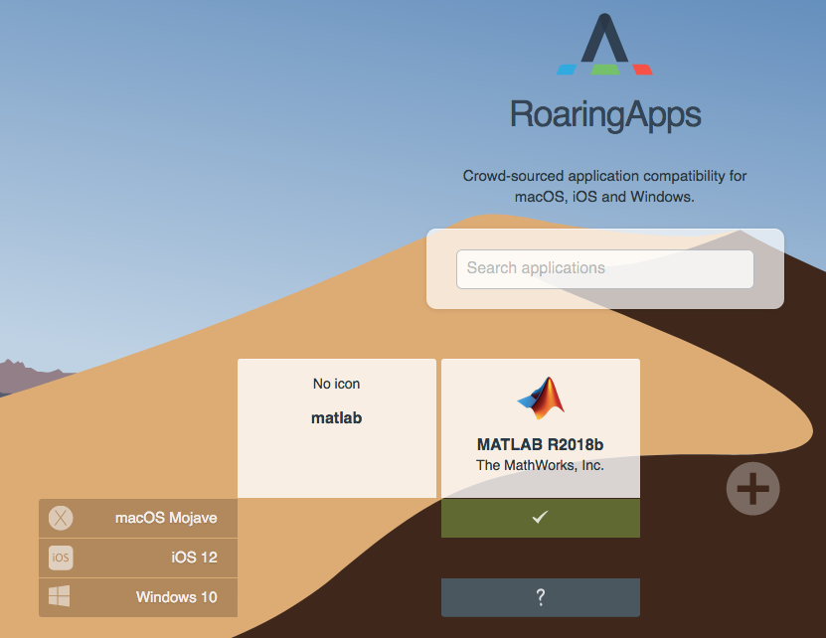826x638 pixels.
Task: Select the macOS Mojave row label
Action: click(x=166, y=518)
